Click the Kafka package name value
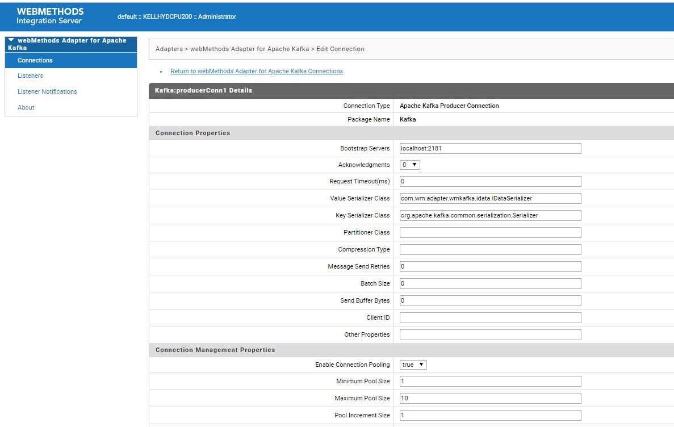The height and width of the screenshot is (427, 674). (x=408, y=120)
